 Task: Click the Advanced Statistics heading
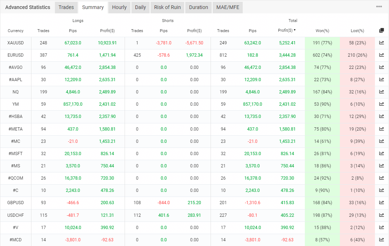27,8
